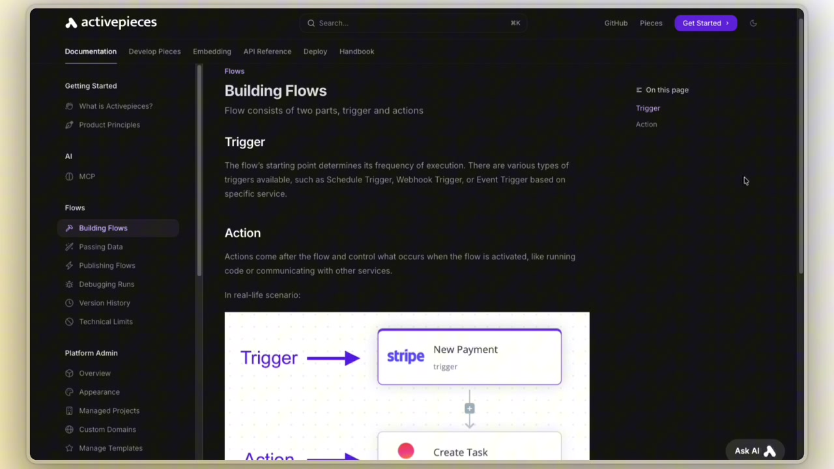834x469 pixels.
Task: Click the Building Flows wrench icon
Action: (69, 228)
